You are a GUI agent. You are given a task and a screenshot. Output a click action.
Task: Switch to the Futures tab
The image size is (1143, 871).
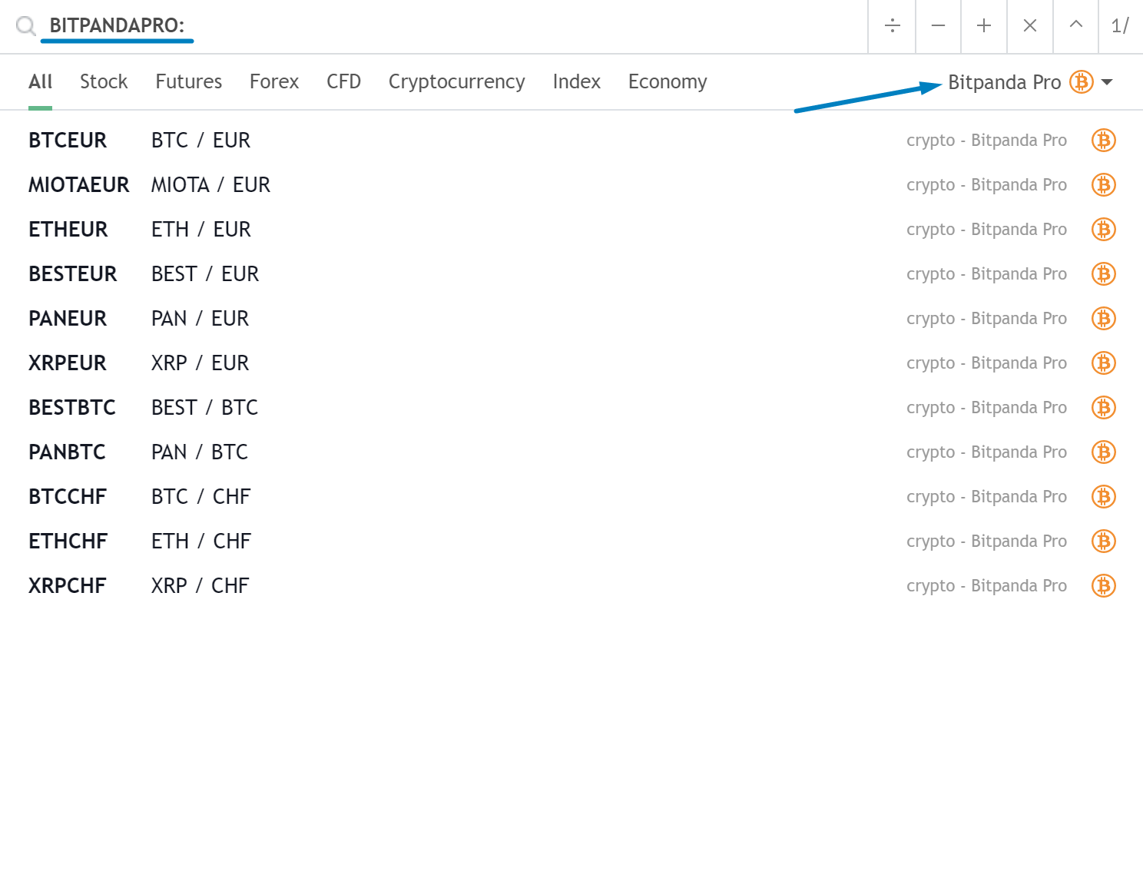click(x=188, y=82)
